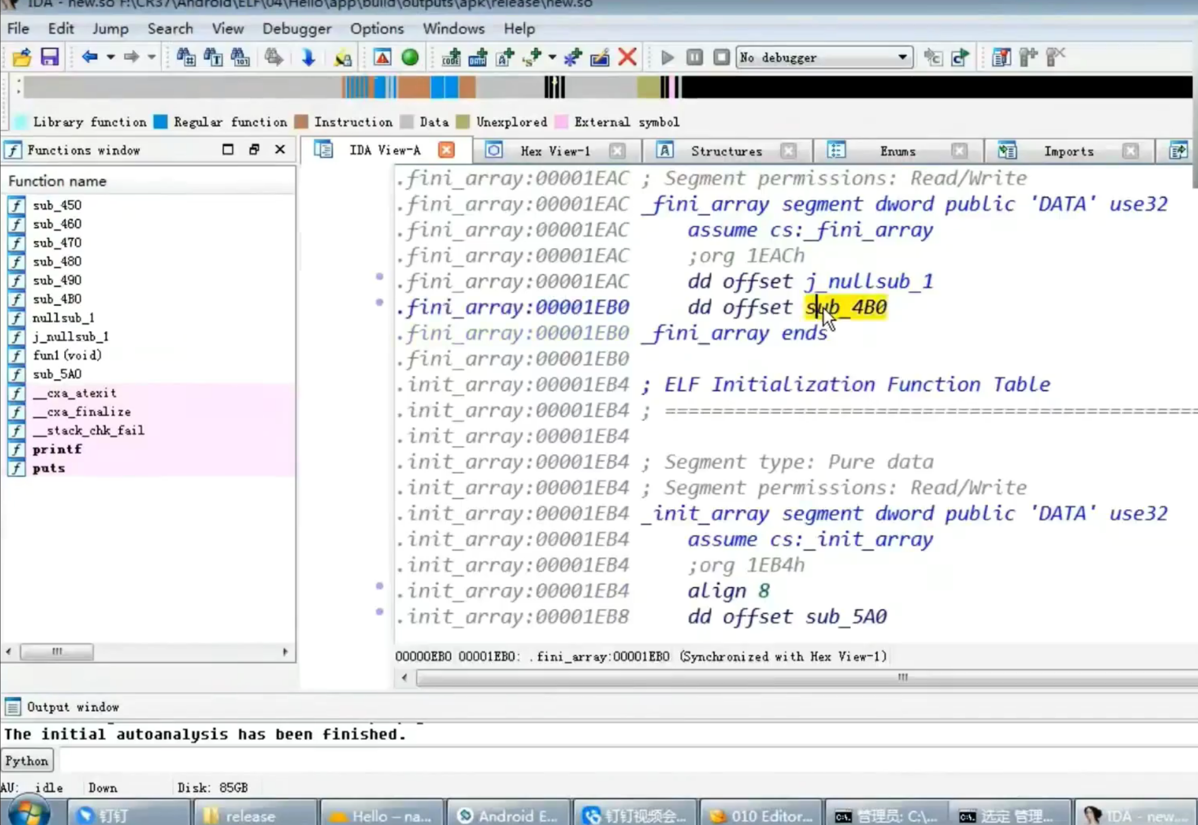Click the Function name column header

pos(148,181)
